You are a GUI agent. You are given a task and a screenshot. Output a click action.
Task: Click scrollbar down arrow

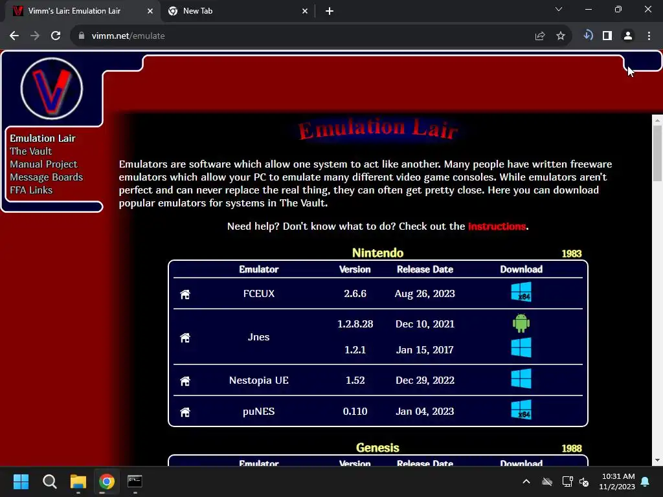[x=657, y=460]
